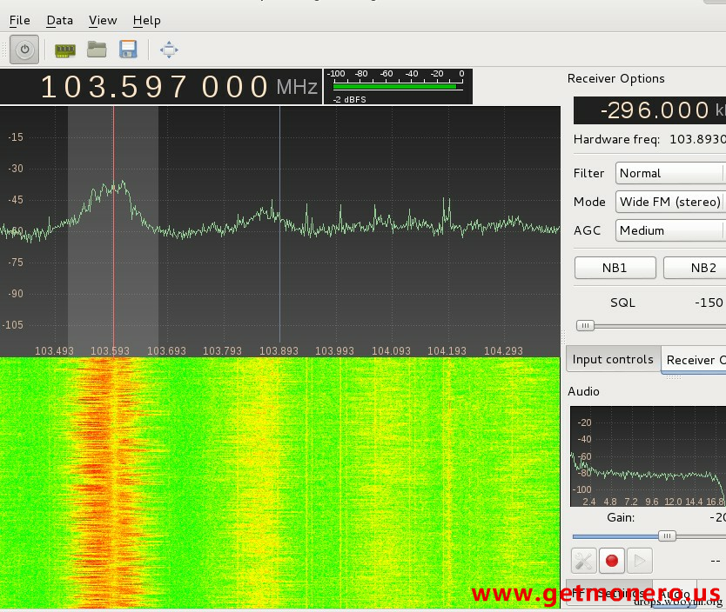726x612 pixels.
Task: Start audio recording with red button
Action: (611, 561)
